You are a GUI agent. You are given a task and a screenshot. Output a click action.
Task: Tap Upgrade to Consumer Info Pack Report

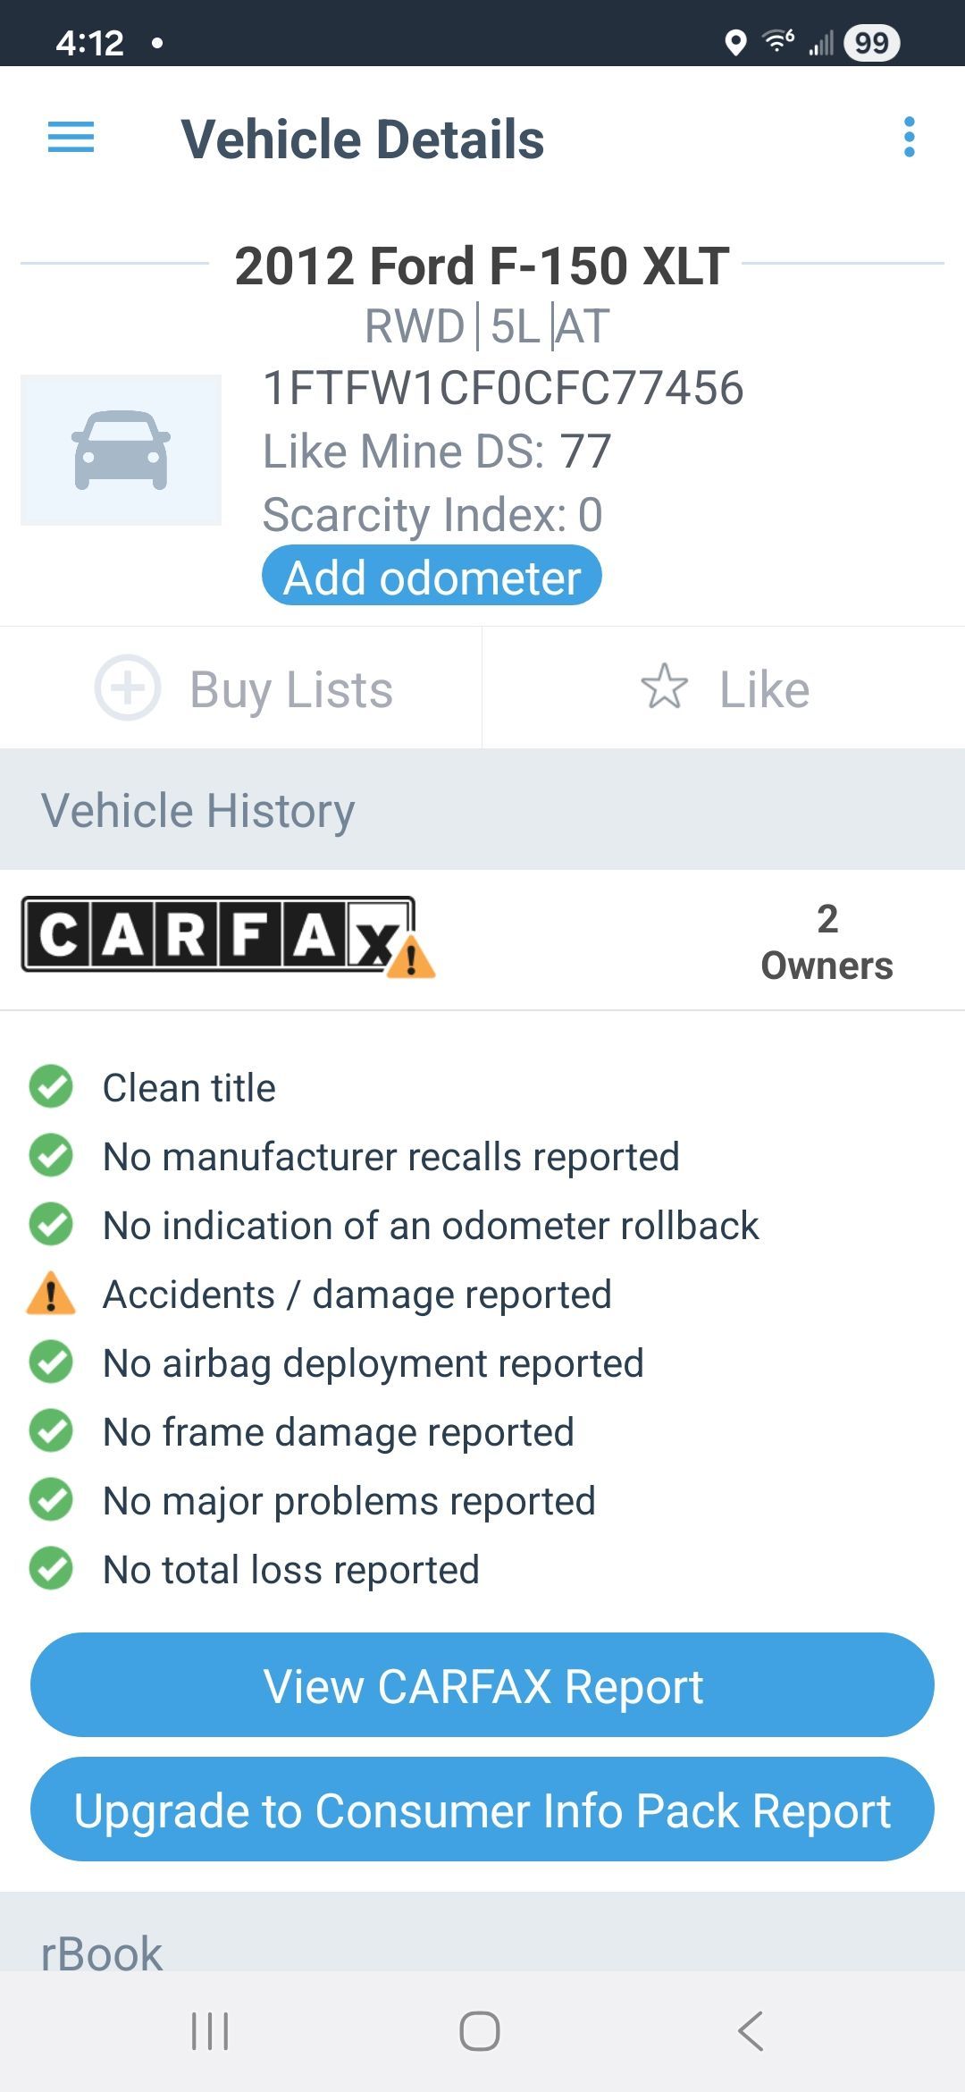[482, 1809]
